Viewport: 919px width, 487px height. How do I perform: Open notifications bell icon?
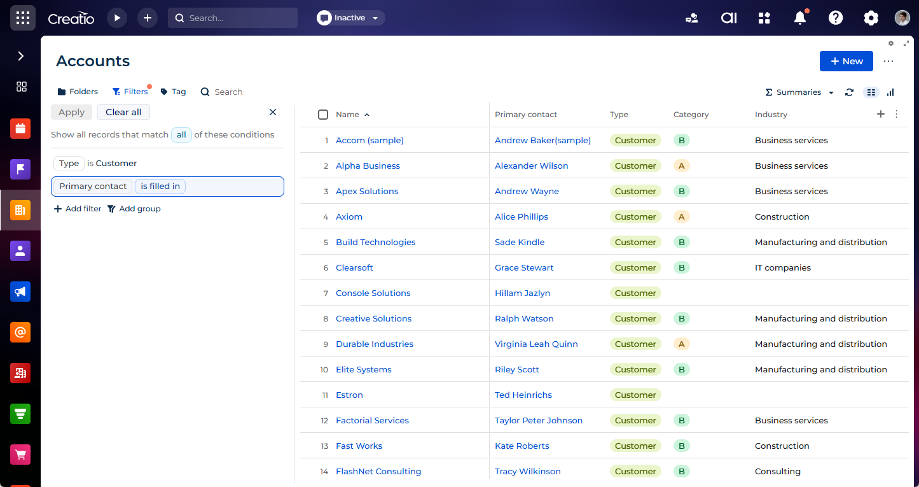click(x=800, y=18)
